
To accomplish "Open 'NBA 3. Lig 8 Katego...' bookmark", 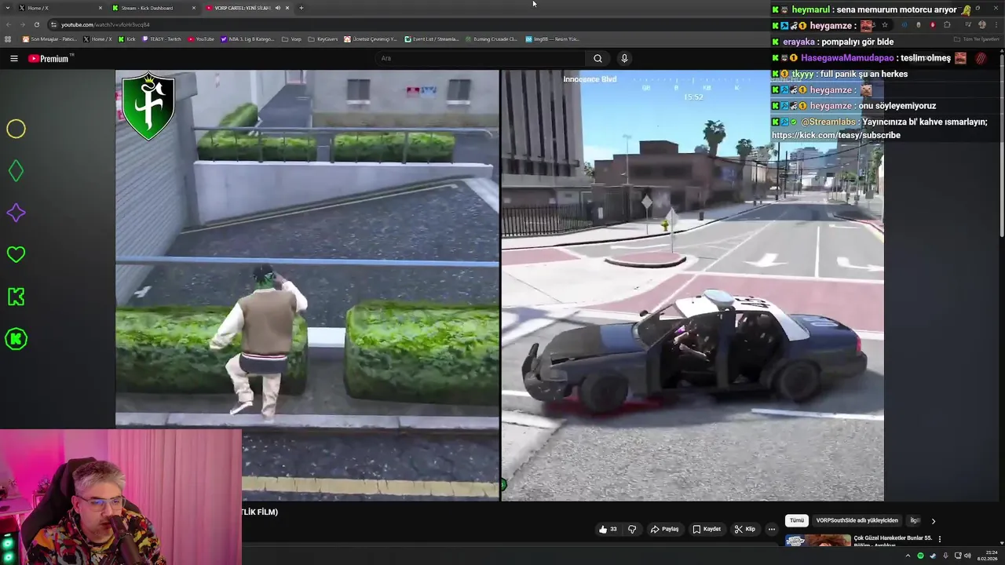I will tap(247, 39).
